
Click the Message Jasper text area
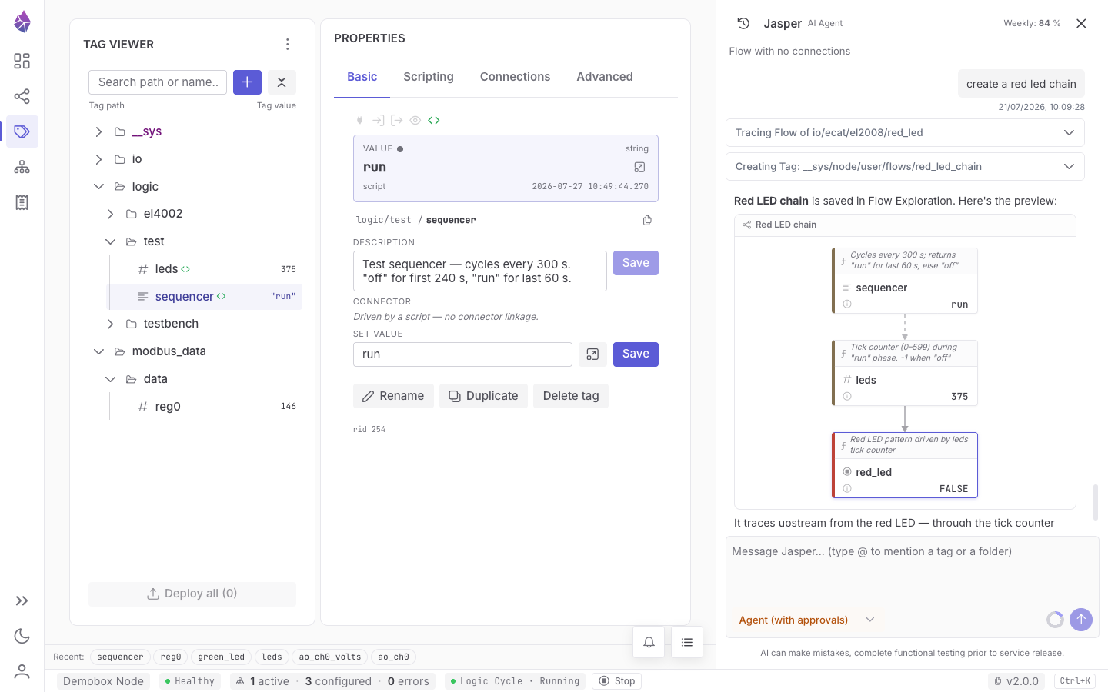(912, 571)
